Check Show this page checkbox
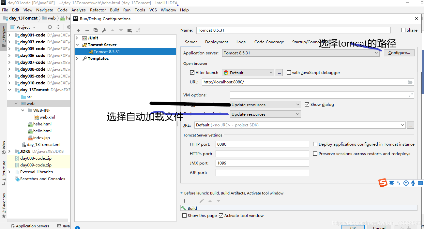The height and width of the screenshot is (229, 424). pos(185,216)
